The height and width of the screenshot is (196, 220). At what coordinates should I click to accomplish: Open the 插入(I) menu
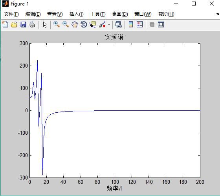pyautogui.click(x=77, y=14)
